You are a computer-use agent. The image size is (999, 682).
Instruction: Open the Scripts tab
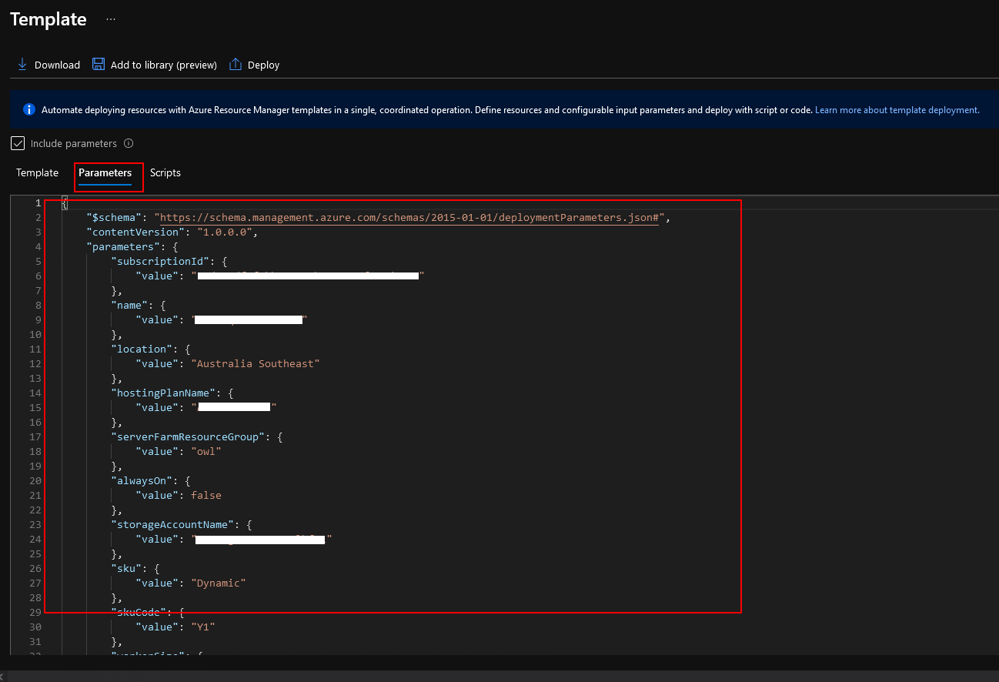pyautogui.click(x=165, y=173)
